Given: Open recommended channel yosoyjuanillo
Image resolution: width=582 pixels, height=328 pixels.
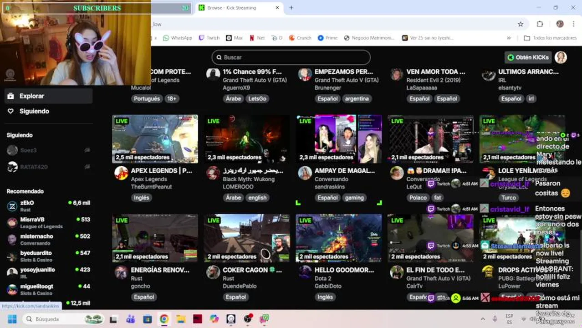Looking at the screenshot, I should pos(48,272).
